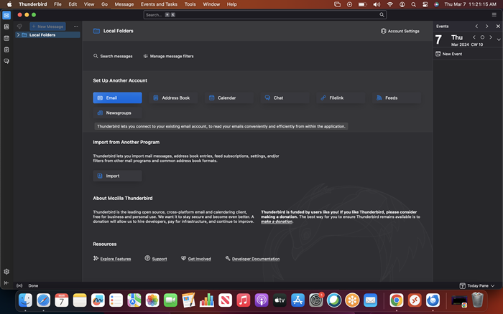
Task: Open Safari from the Dock
Action: (x=43, y=300)
